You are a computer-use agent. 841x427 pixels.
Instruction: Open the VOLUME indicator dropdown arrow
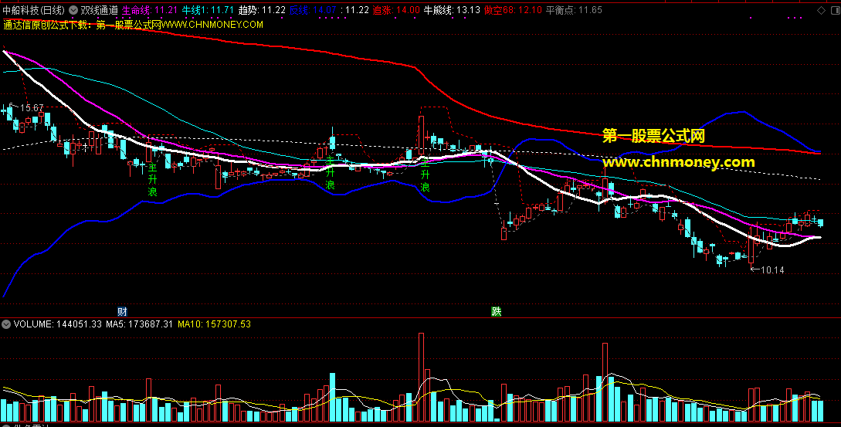click(x=6, y=324)
